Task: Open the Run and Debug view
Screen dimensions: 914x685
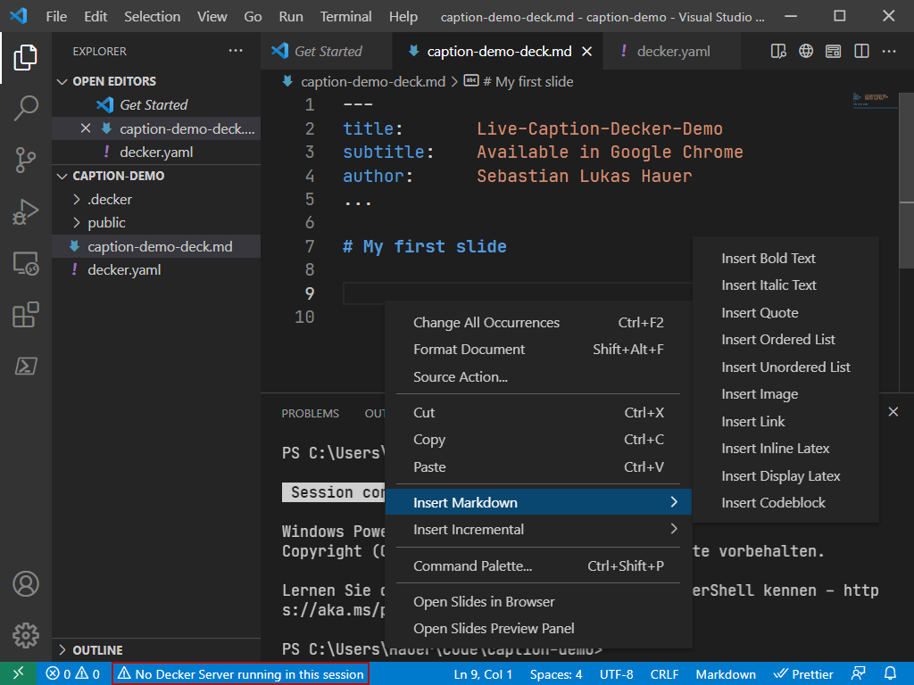Action: point(25,212)
